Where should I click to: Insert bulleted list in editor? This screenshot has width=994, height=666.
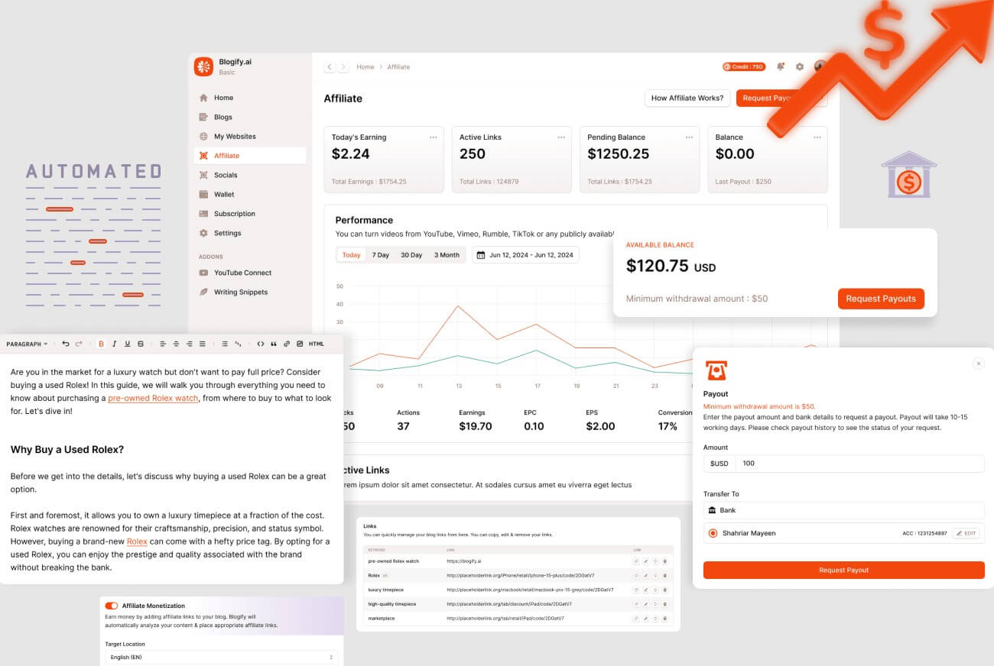pyautogui.click(x=225, y=344)
